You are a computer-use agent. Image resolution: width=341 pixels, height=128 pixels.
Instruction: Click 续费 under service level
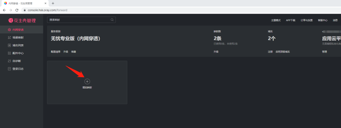tap(74, 52)
